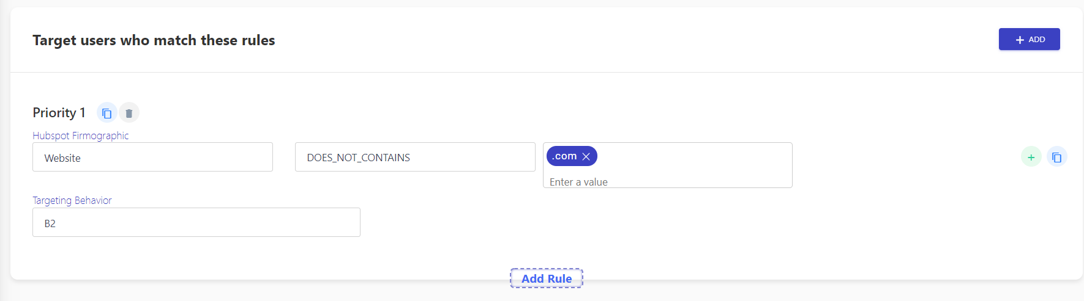Click the Hubspot Firmographic label
Screen dimensions: 1084x301
81,136
